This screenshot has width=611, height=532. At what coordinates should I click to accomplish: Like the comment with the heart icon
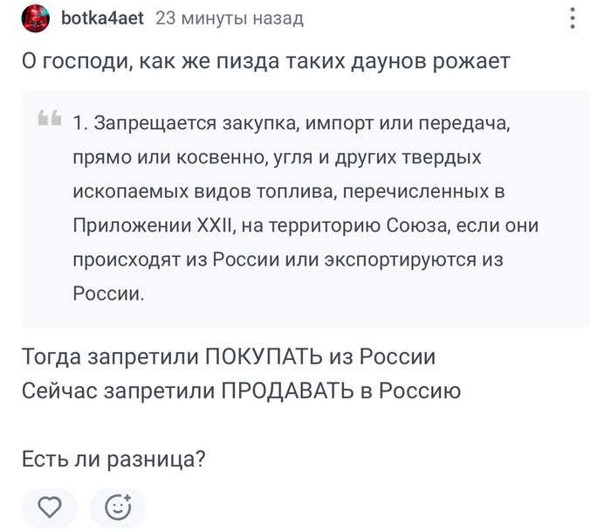[x=51, y=507]
